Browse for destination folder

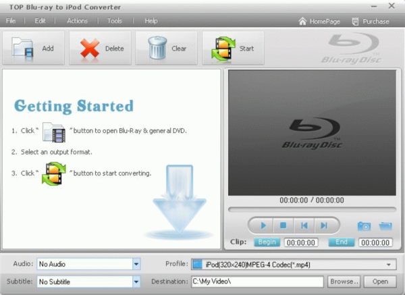point(344,281)
